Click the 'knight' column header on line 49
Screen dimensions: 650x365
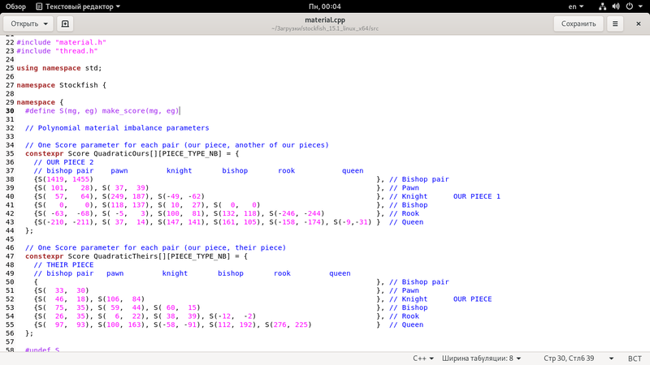pos(175,273)
